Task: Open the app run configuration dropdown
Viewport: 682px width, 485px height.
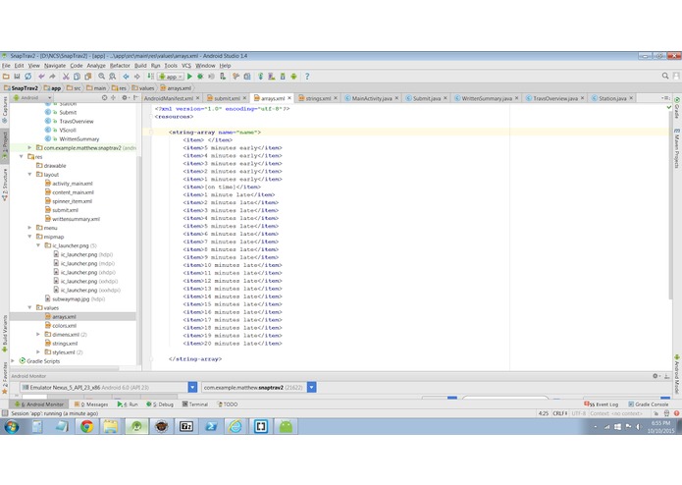Action: click(x=171, y=77)
